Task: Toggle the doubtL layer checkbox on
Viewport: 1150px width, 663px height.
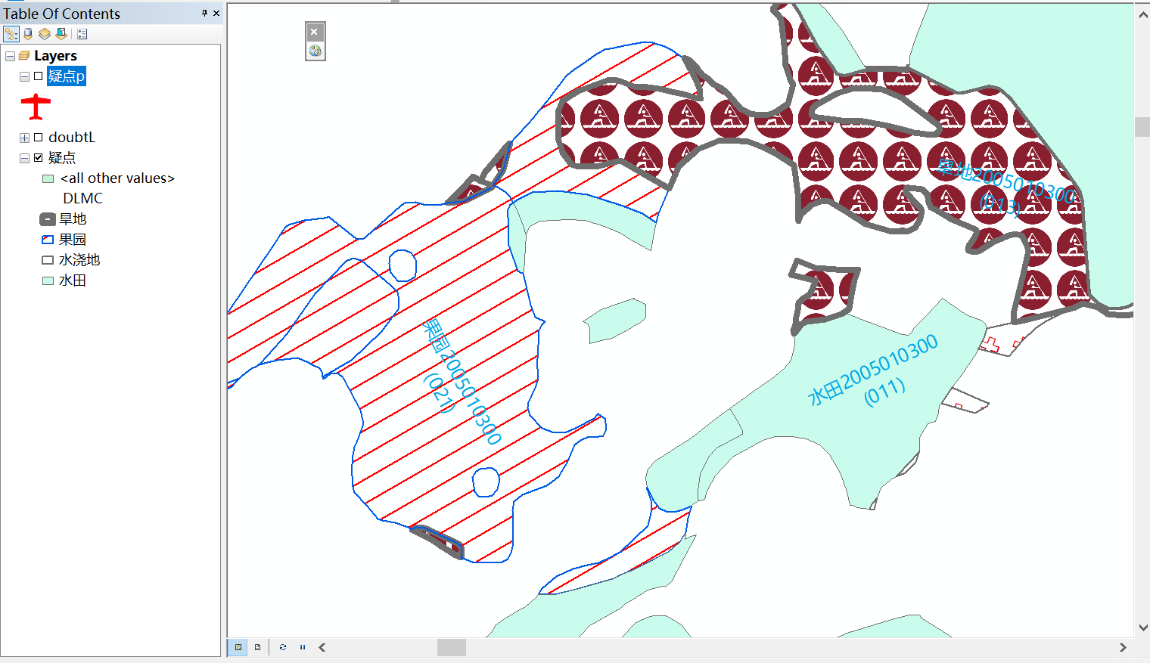Action: click(38, 137)
